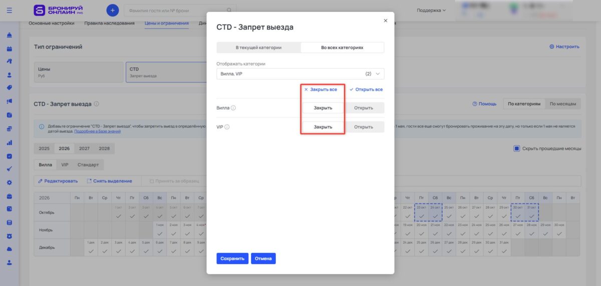Switch to the Стандарт category tab

click(88, 164)
